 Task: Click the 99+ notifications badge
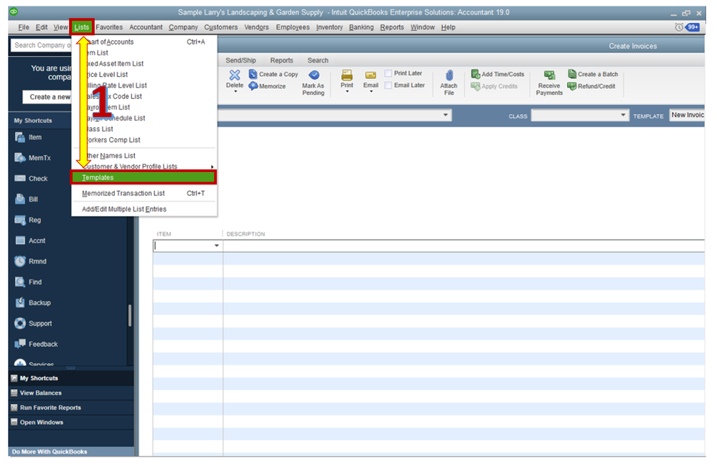[x=693, y=27]
